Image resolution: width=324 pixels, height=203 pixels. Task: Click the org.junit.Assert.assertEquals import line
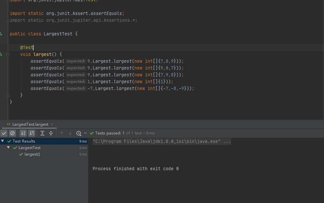pos(67,13)
